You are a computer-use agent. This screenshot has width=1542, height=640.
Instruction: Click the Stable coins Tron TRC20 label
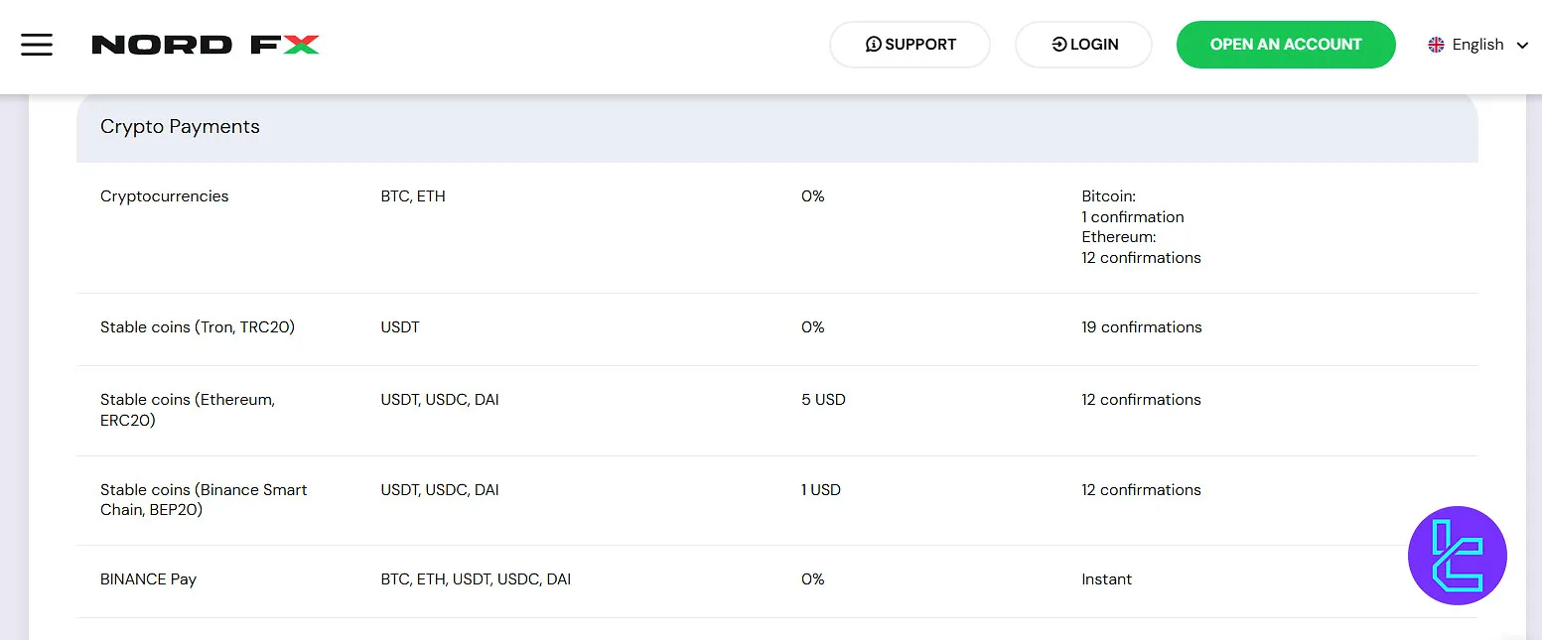[198, 327]
